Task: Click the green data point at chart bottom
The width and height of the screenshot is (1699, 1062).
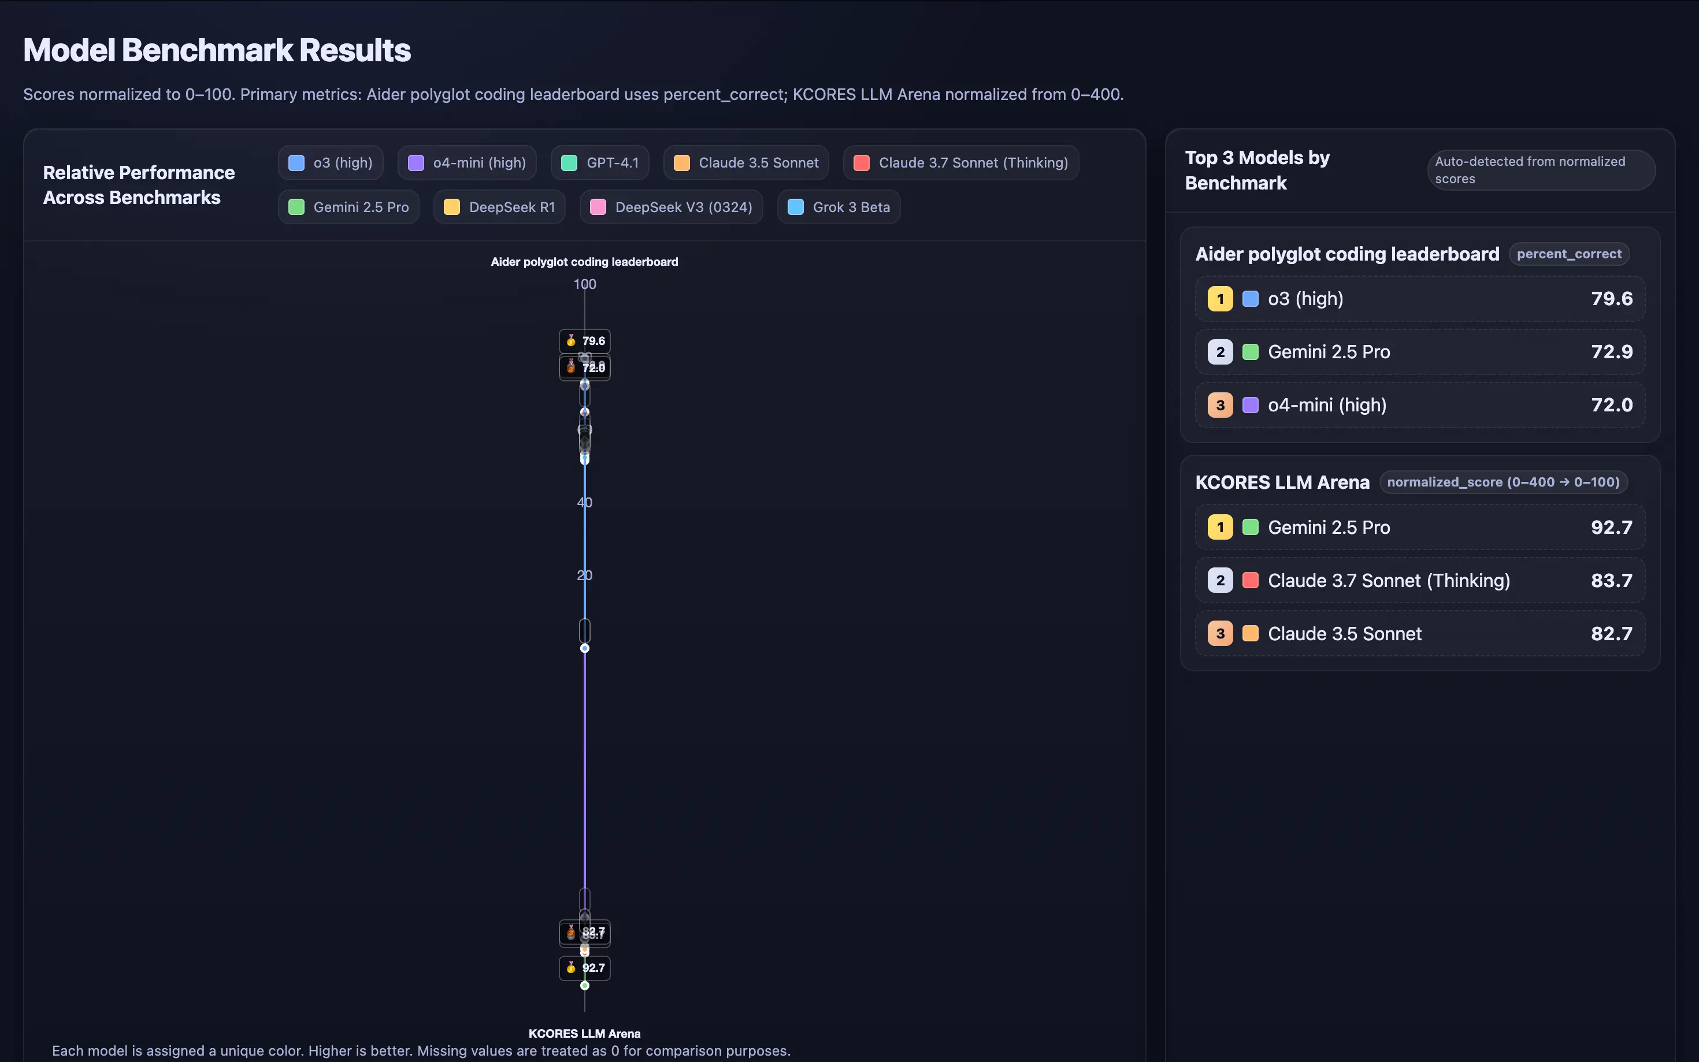Action: coord(584,985)
